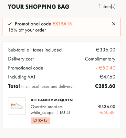The width and height of the screenshot is (126, 138).
Task: Click the 15% off your order message
Action: pos(27,30)
